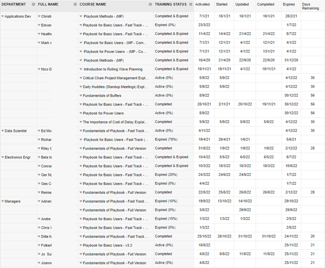
Task: Click the 5/6/21 expiry date cell
Action: (x=291, y=140)
